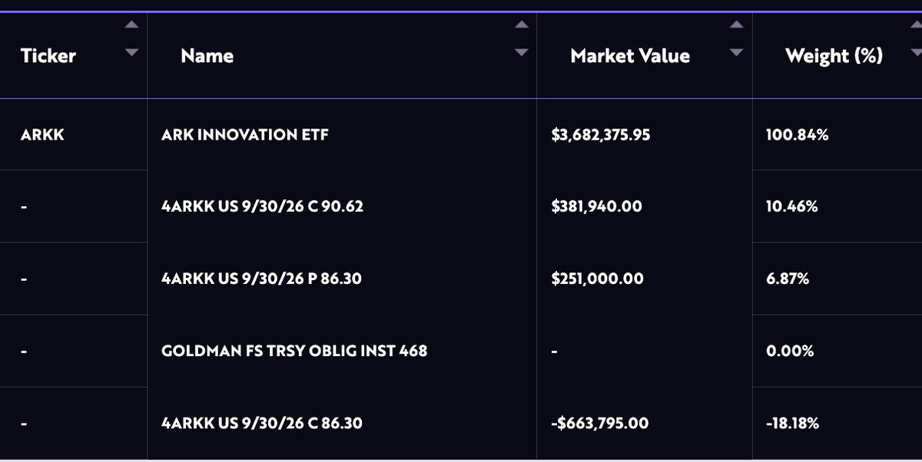Select the 4ARKK US 9/30/26 C 90.62 row
This screenshot has height=462, width=922.
click(x=261, y=206)
